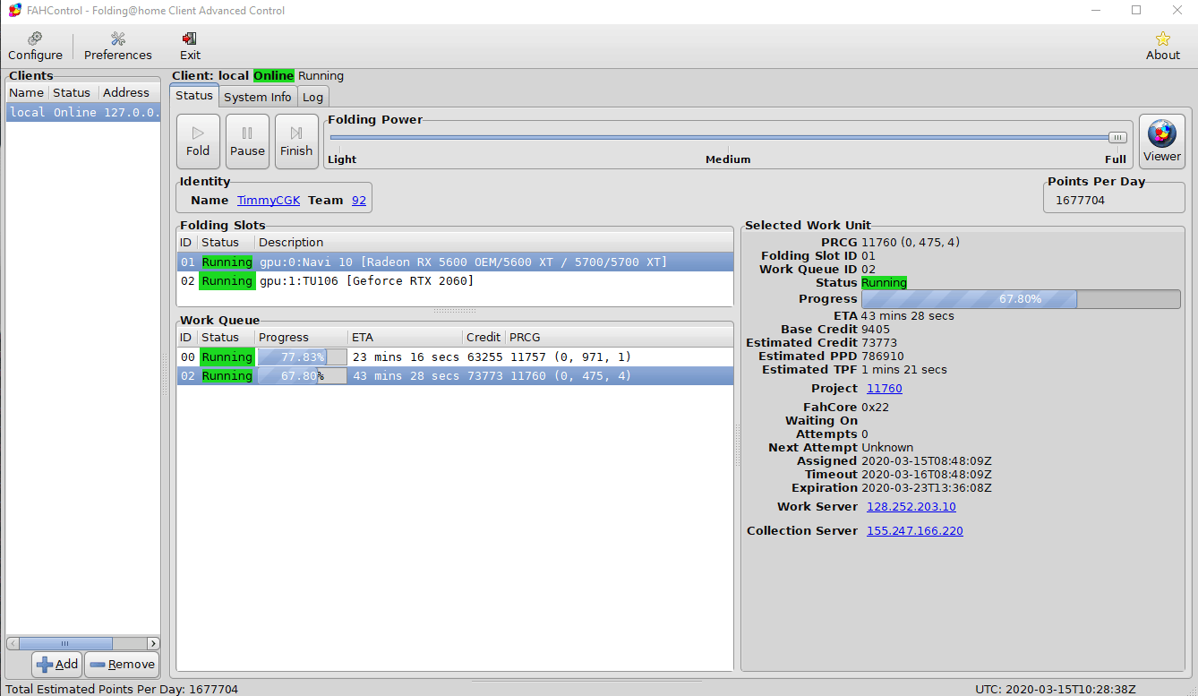1198x696 pixels.
Task: Maximize the FAHControl window
Action: click(1136, 11)
